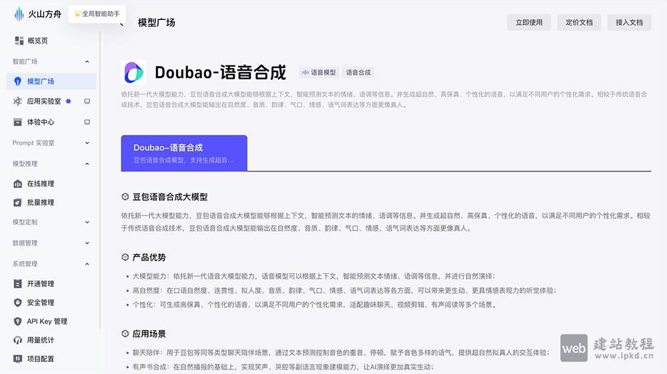Click the 聊天陪伴 bullet line
The height and width of the screenshot is (374, 667).
[341, 352]
